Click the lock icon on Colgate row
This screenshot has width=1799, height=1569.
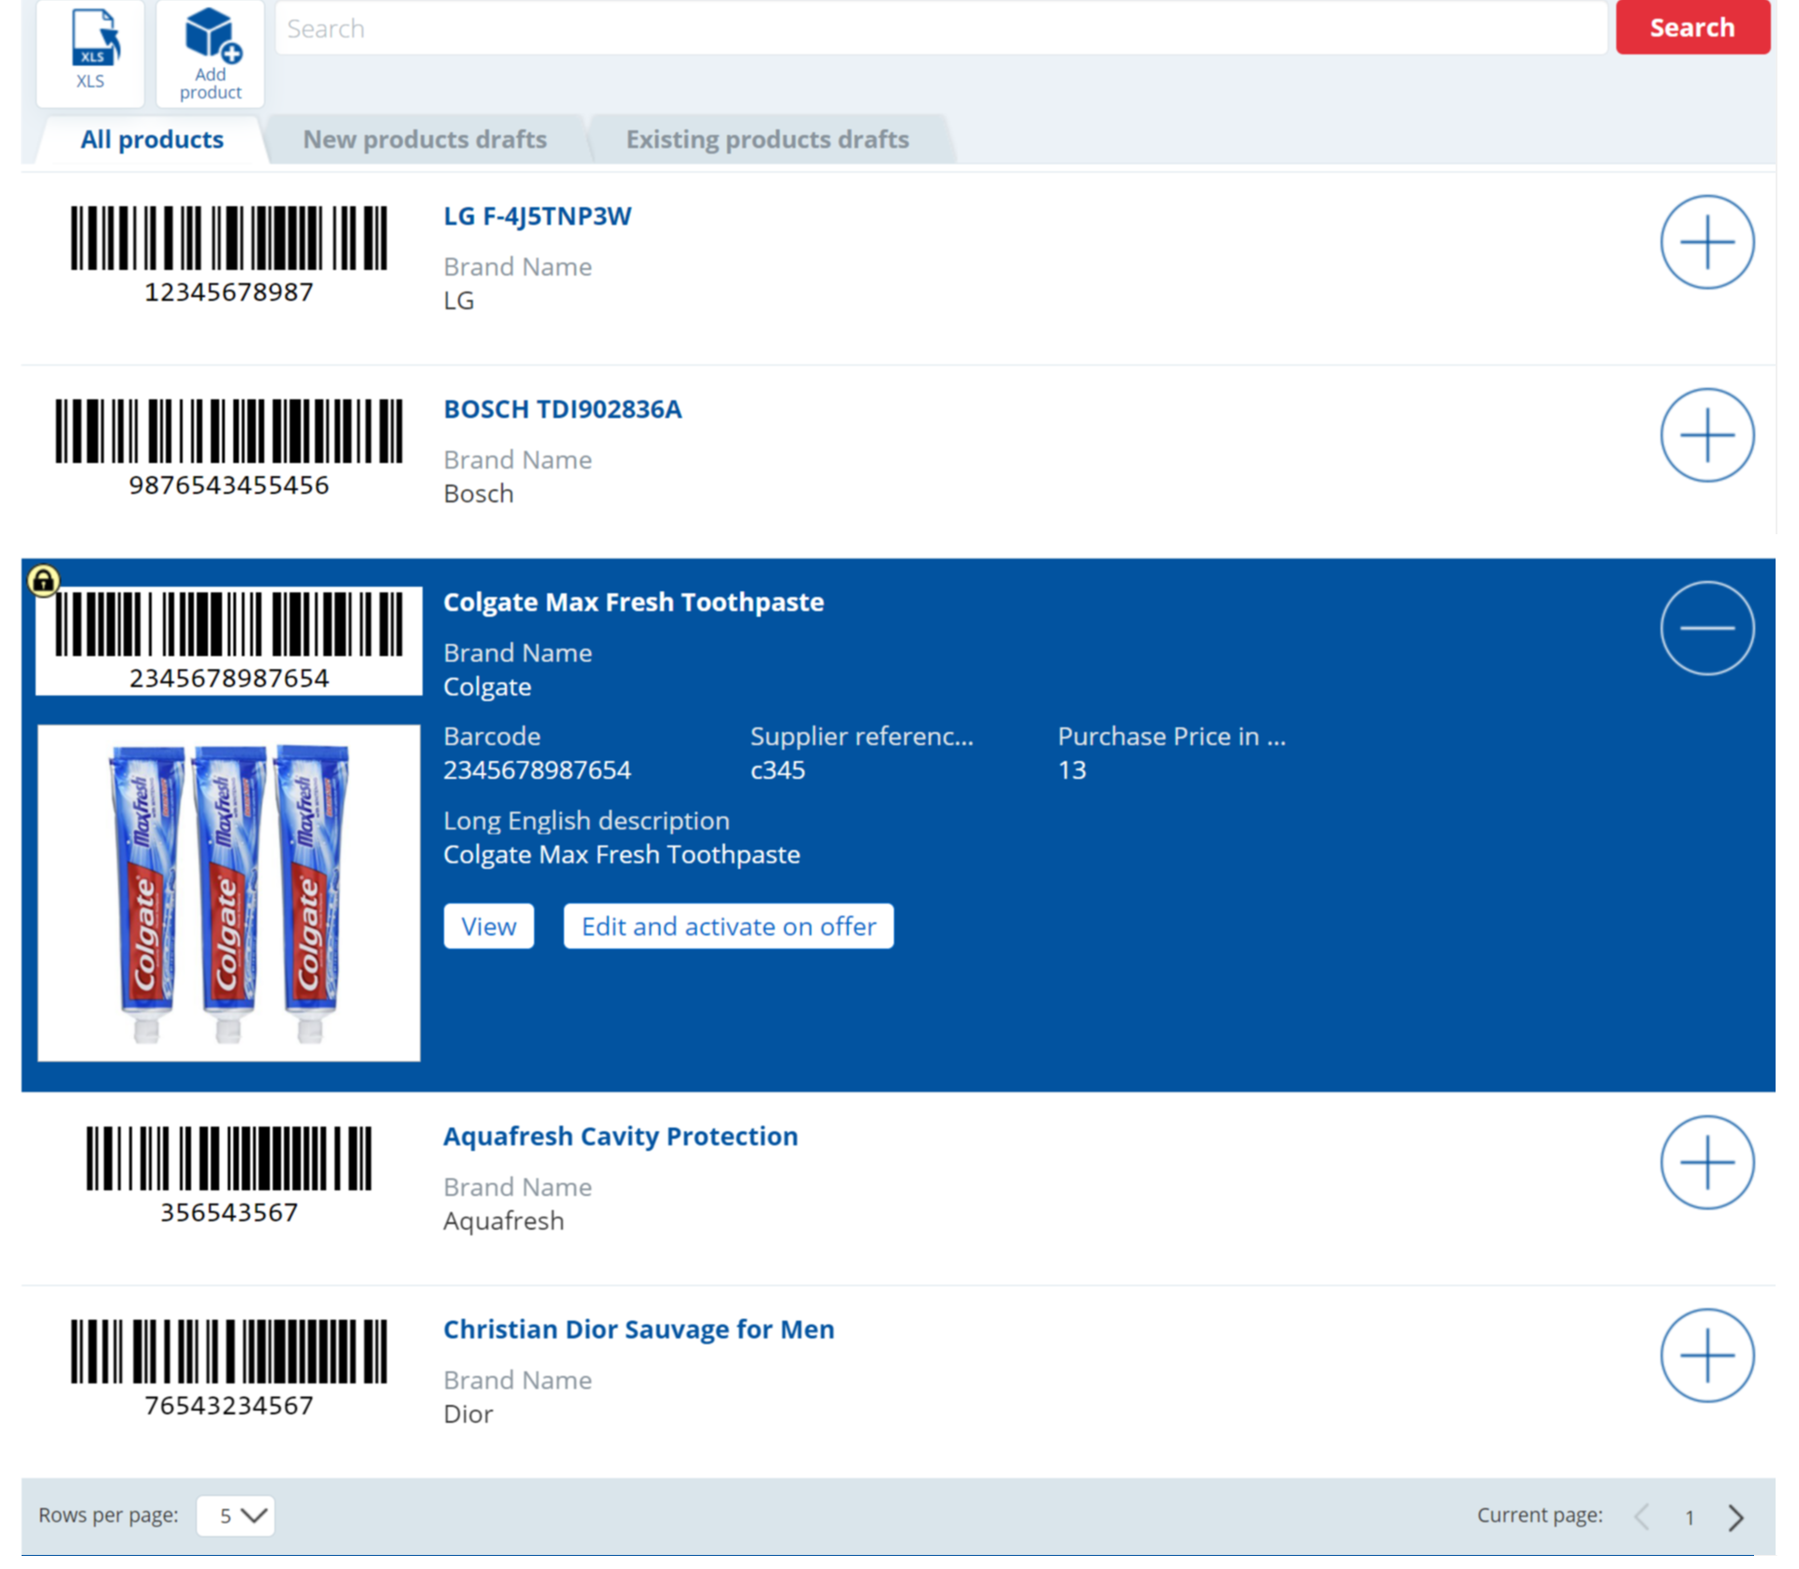(x=43, y=581)
